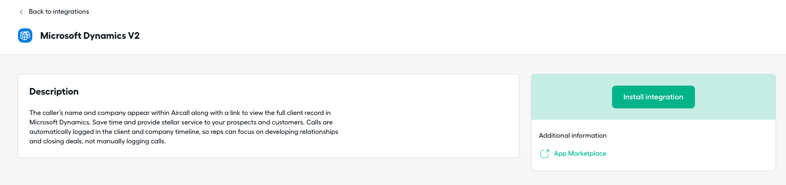Install the Microsoft Dynamics V2 integration
786x185 pixels.
[x=653, y=97]
